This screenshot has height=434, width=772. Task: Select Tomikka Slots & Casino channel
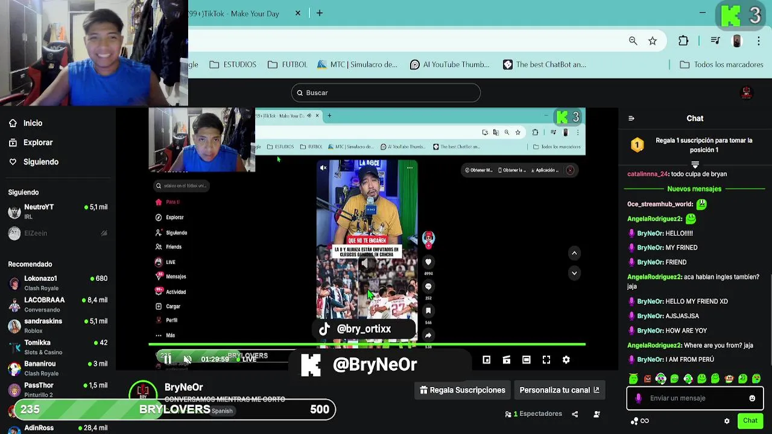pos(58,347)
